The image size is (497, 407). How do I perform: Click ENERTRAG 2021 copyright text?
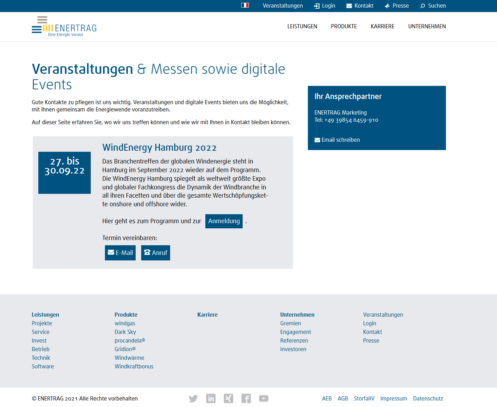(85, 398)
